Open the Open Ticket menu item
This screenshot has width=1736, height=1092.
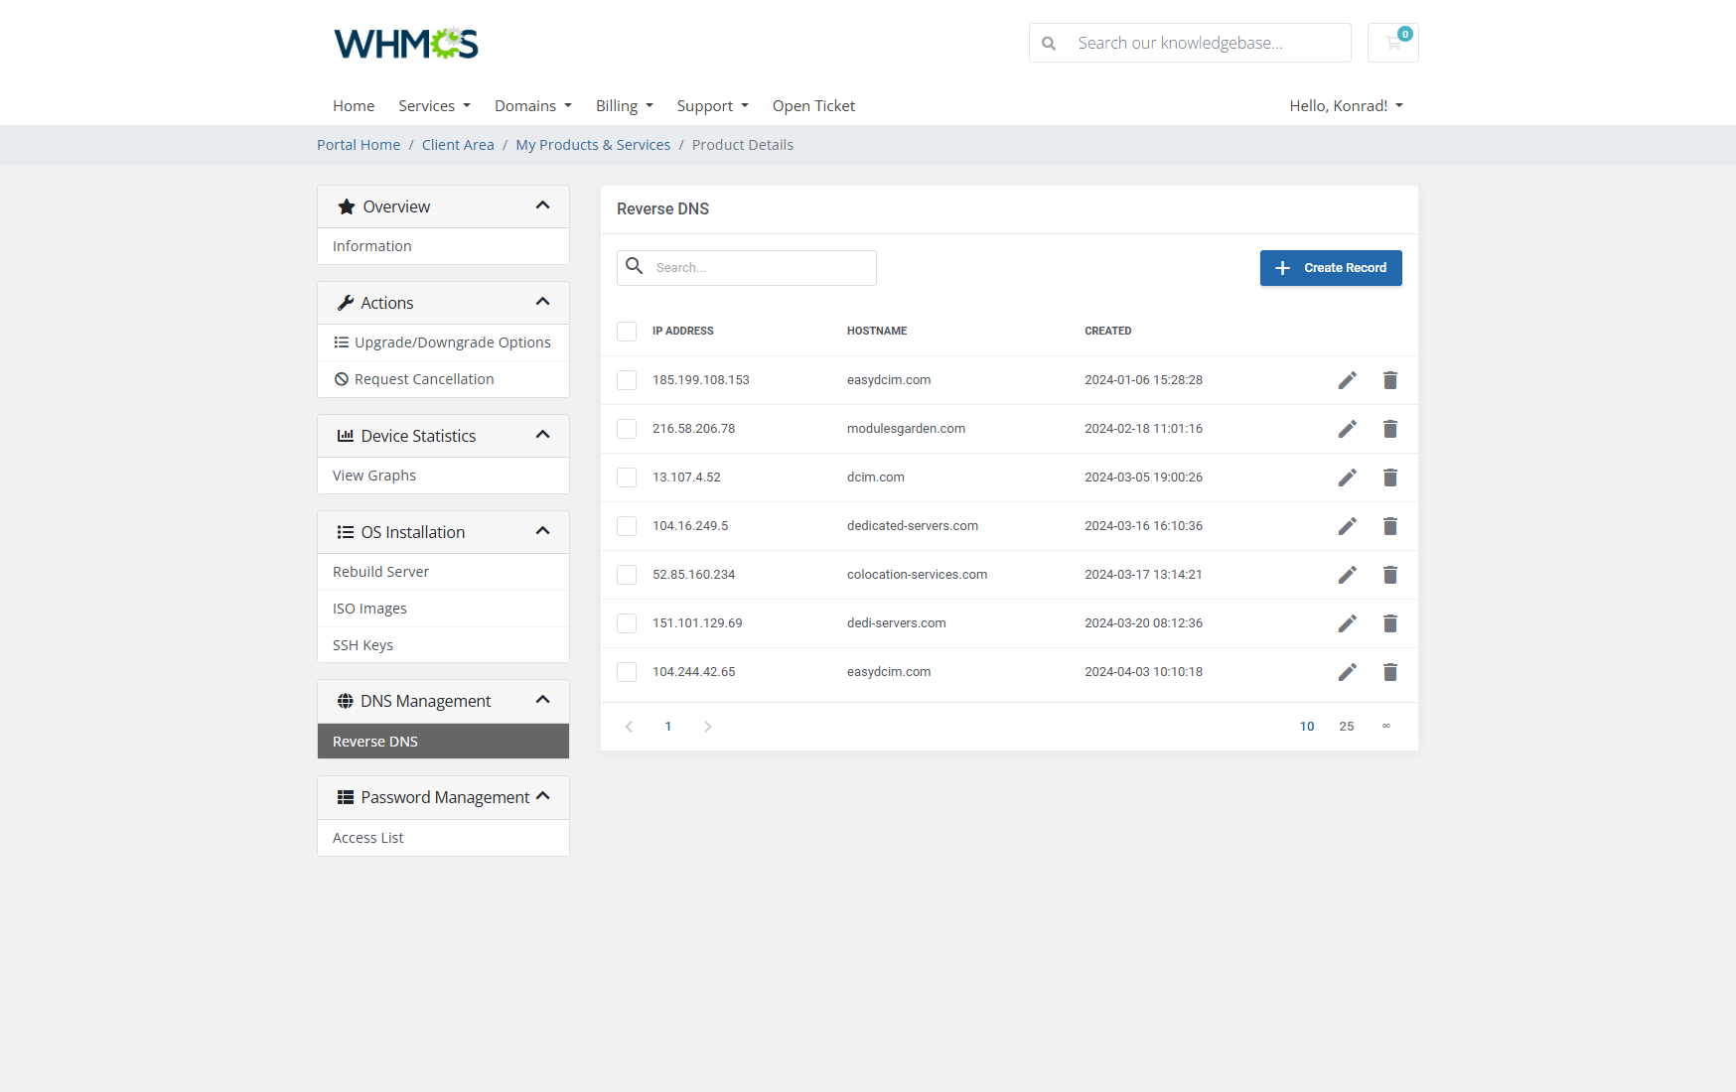(x=813, y=106)
